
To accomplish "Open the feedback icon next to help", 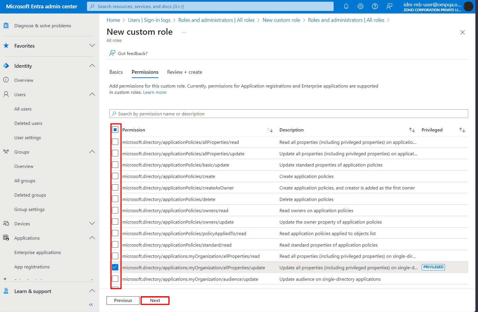I will pos(389,6).
